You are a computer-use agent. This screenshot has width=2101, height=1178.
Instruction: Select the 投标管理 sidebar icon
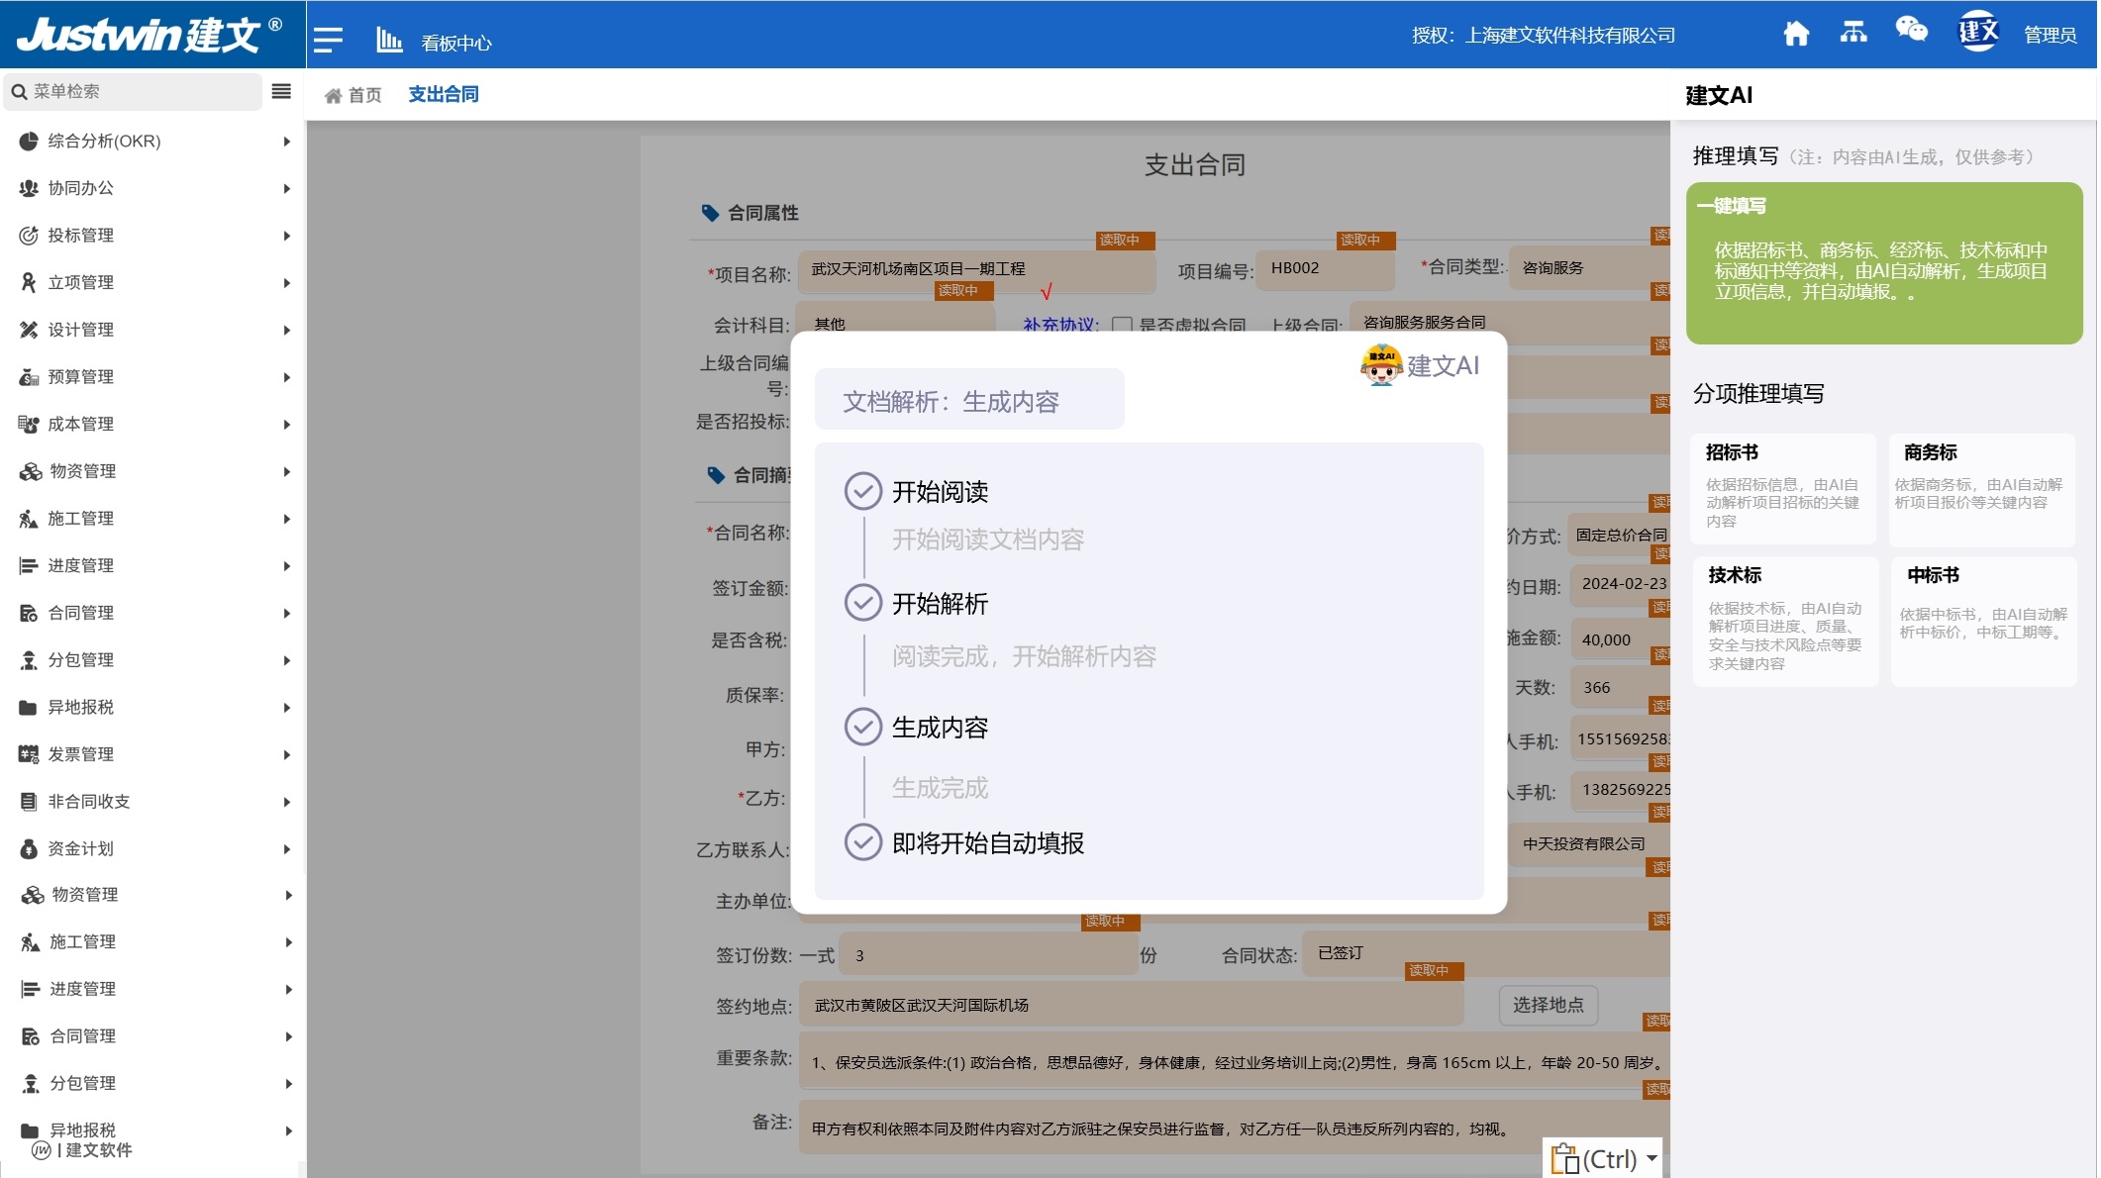(27, 235)
